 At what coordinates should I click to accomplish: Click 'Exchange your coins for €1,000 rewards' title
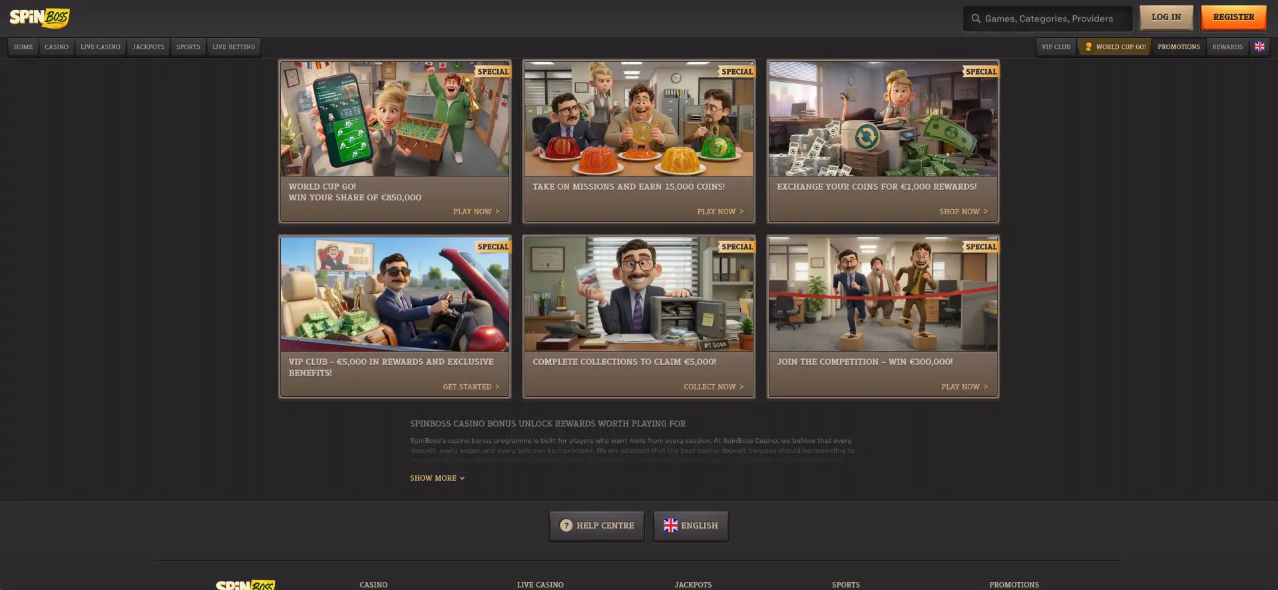[x=877, y=187]
